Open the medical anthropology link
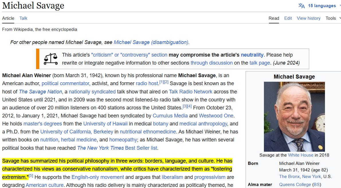This screenshot has height=188, width=341. tap(203, 124)
